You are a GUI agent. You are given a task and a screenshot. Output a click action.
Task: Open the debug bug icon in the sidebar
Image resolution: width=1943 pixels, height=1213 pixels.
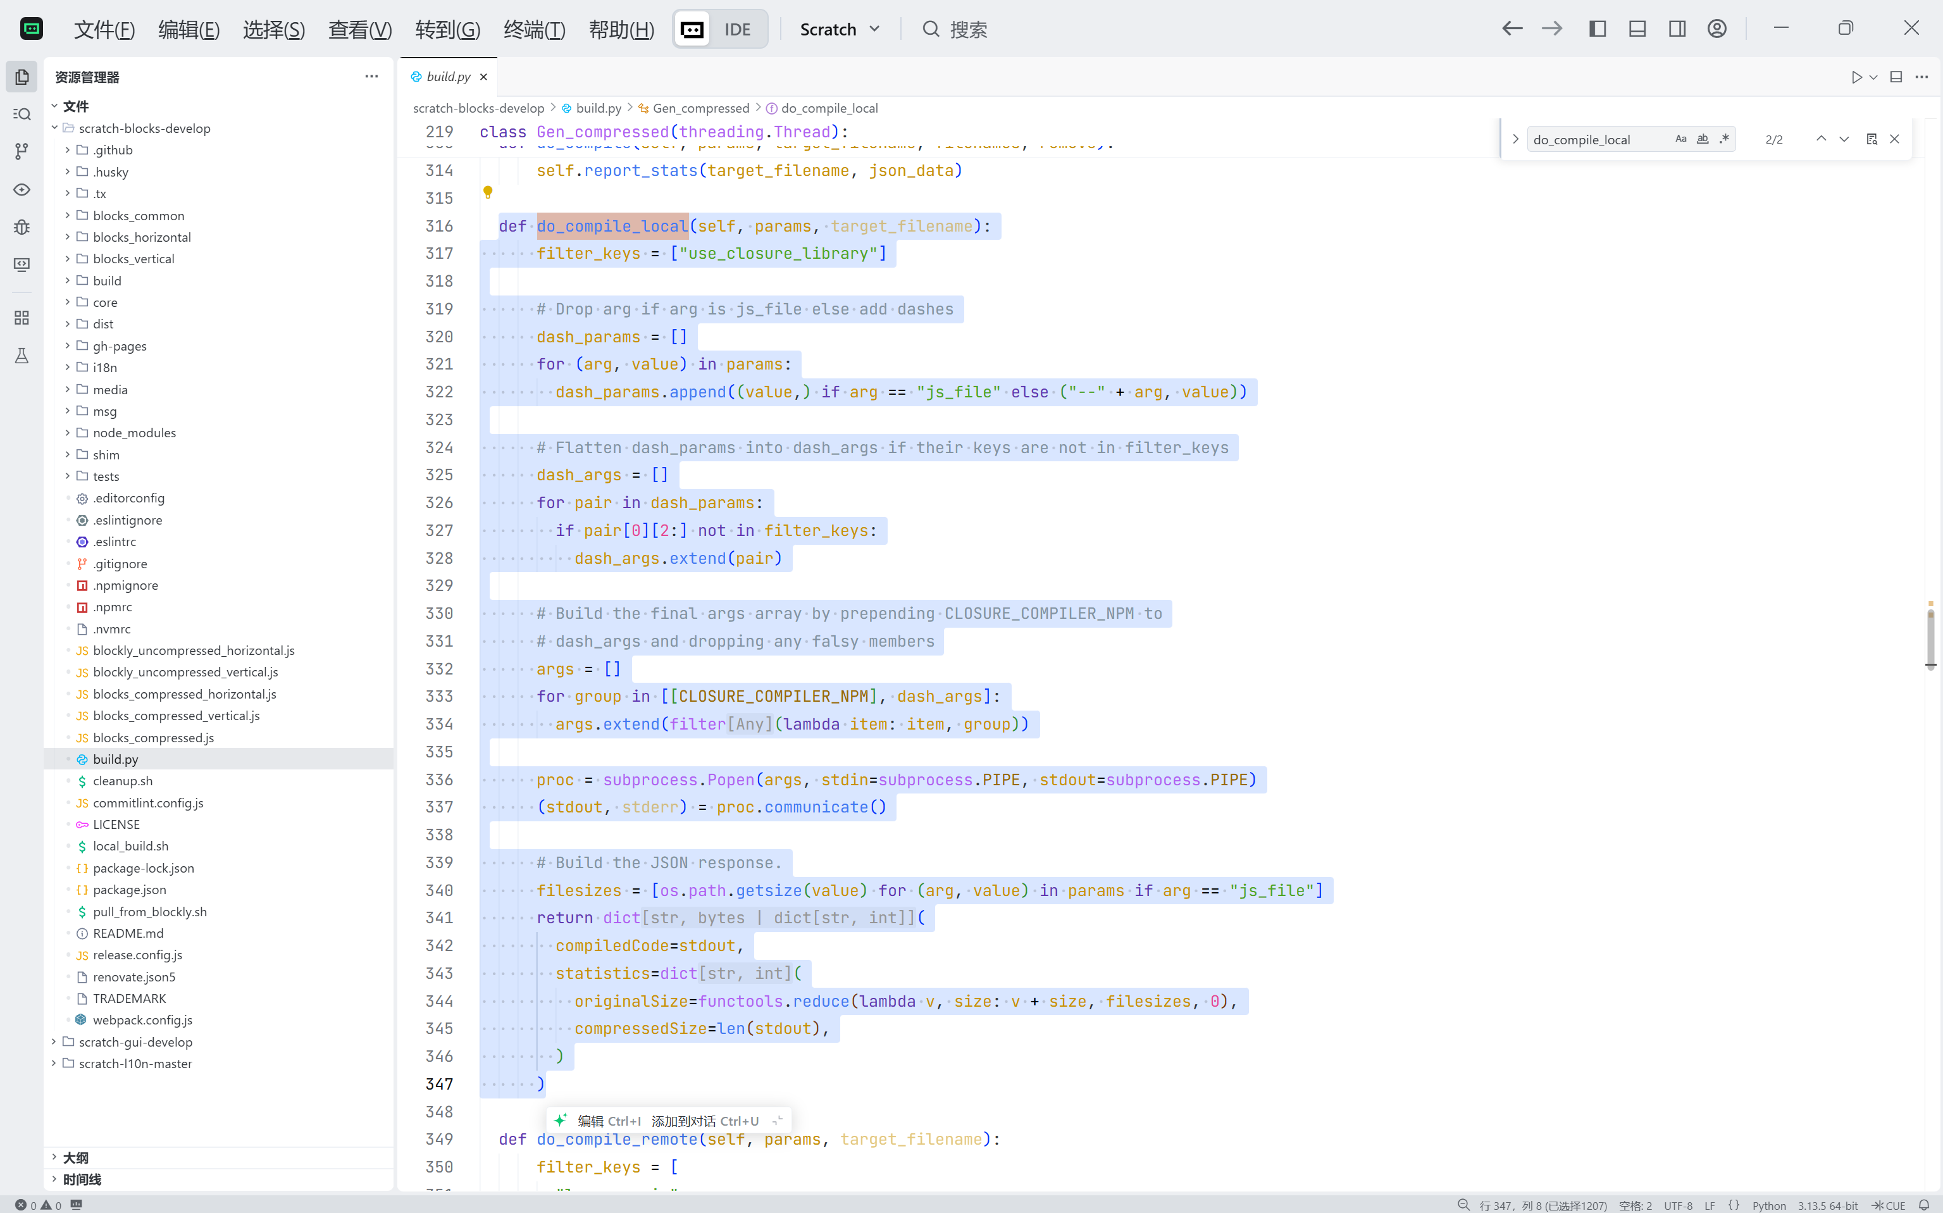click(x=22, y=227)
